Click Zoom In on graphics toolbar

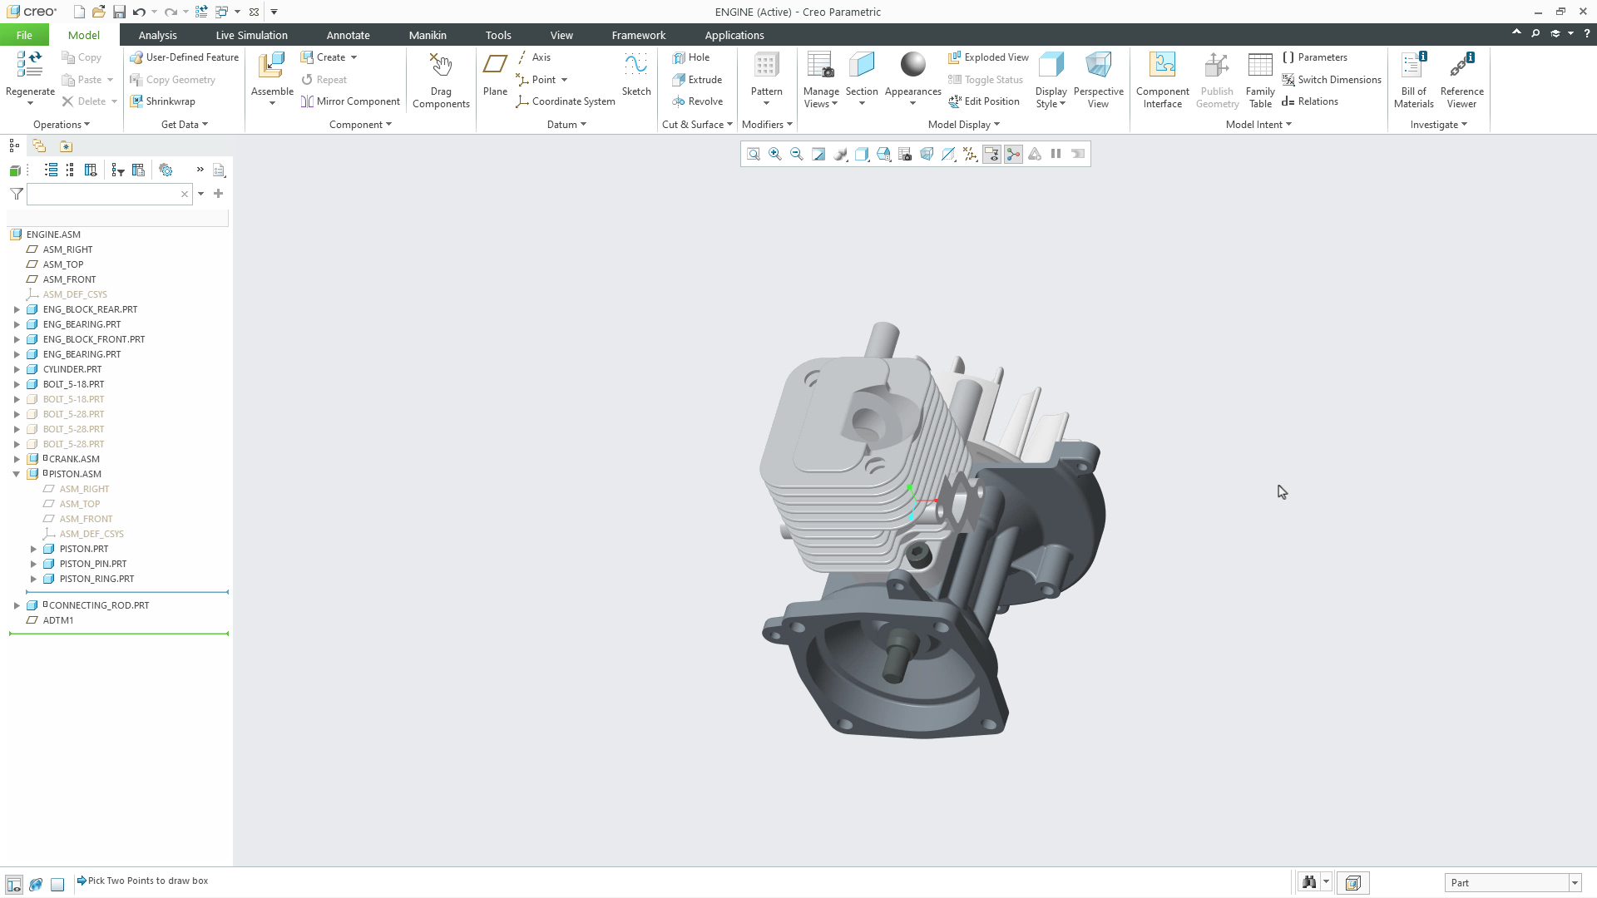pos(775,154)
